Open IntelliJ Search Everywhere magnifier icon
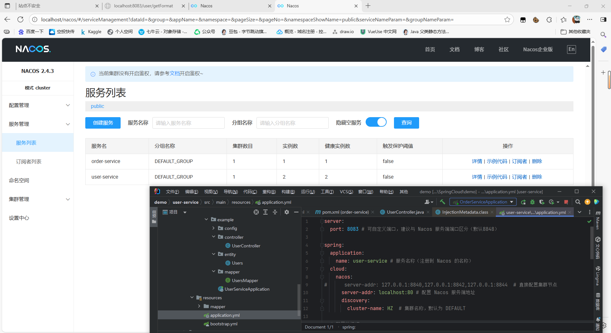Image resolution: width=611 pixels, height=333 pixels. (578, 202)
